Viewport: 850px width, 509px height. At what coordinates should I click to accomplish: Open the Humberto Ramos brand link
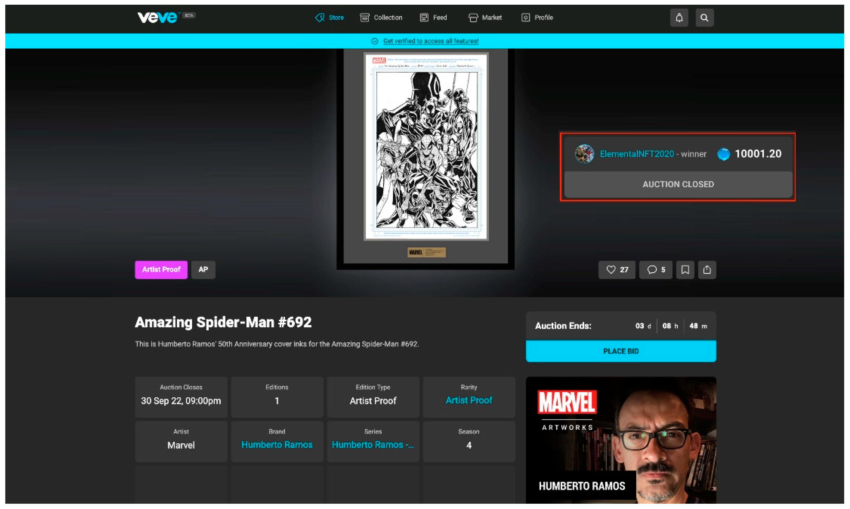tap(276, 444)
